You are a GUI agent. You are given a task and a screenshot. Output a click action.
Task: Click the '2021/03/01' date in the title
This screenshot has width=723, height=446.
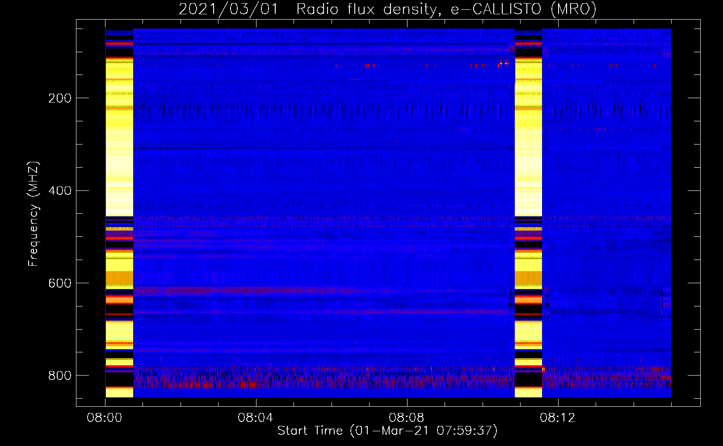pyautogui.click(x=228, y=9)
